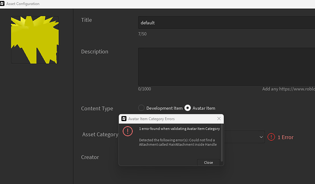The width and height of the screenshot is (315, 184).
Task: Click the Creator label
Action: tap(90, 157)
